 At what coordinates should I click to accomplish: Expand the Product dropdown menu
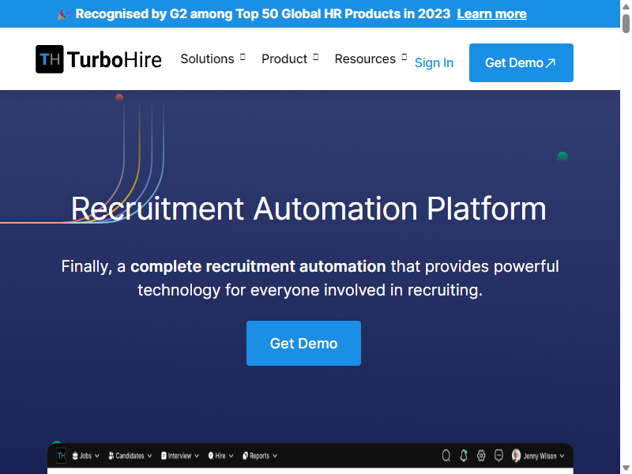click(290, 58)
